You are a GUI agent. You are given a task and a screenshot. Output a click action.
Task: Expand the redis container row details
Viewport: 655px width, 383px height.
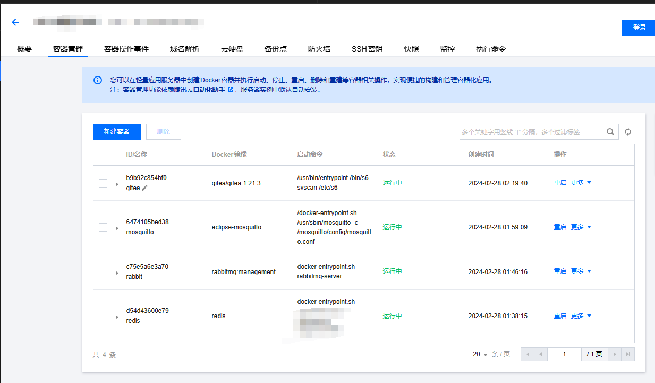pos(117,317)
